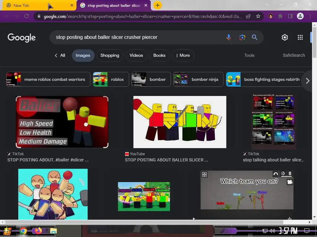Launch Firefox from the taskbar
This screenshot has width=317, height=237.
38,231
